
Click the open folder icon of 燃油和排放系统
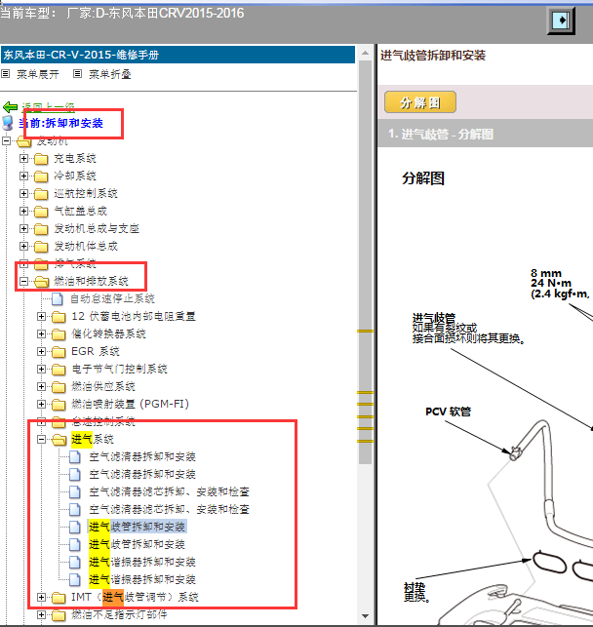pyautogui.click(x=42, y=282)
